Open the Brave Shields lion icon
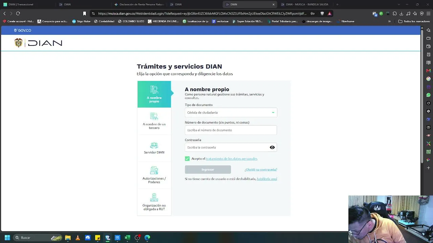Screen dimensions: 433x243 [x=322, y=13]
